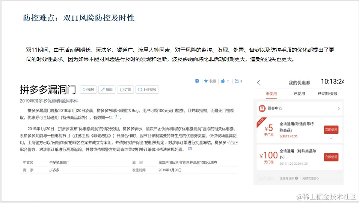The image size is (359, 203).
Task: Go back with coupon page arrow
Action: tap(259, 83)
